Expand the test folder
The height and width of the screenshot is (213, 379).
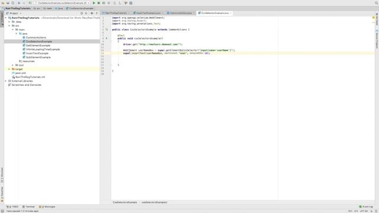coord(13,65)
